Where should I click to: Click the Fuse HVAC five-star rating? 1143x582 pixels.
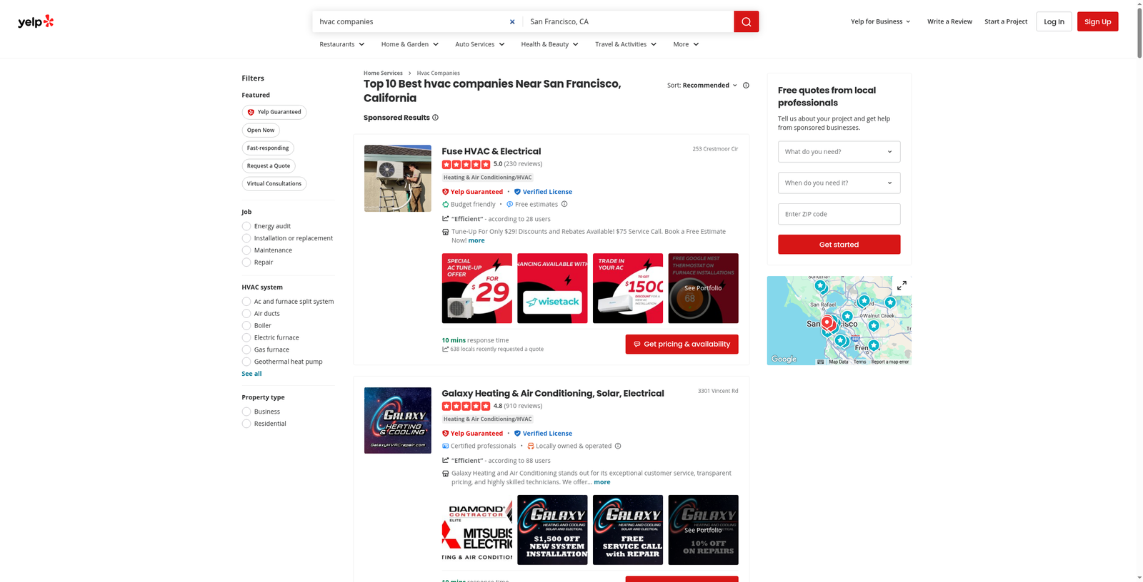(x=466, y=164)
